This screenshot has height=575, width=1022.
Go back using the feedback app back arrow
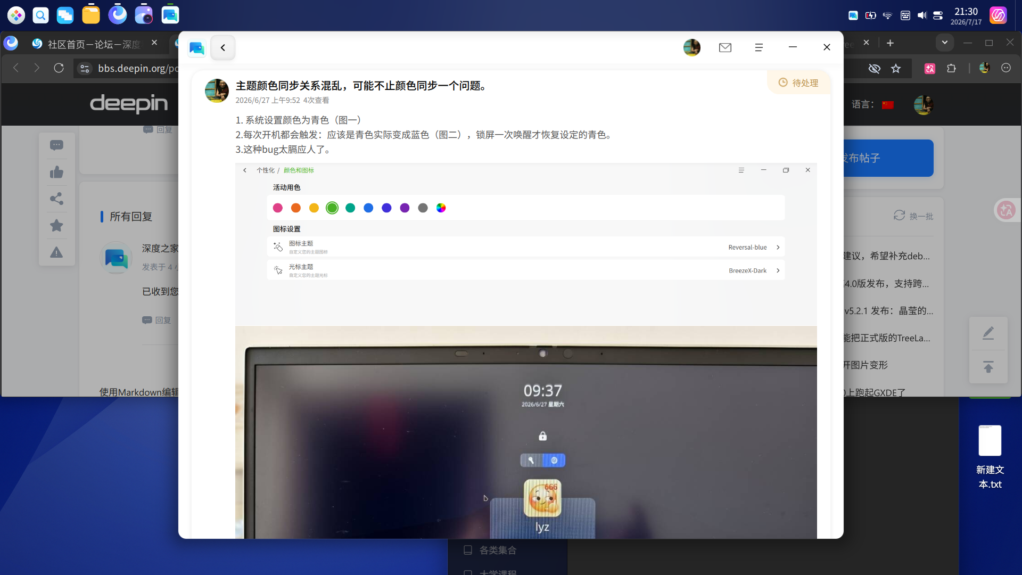pyautogui.click(x=222, y=48)
